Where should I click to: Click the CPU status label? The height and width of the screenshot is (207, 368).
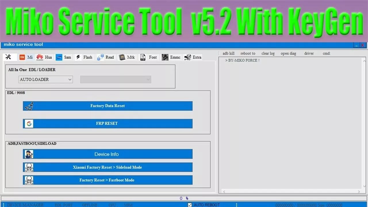point(112,205)
